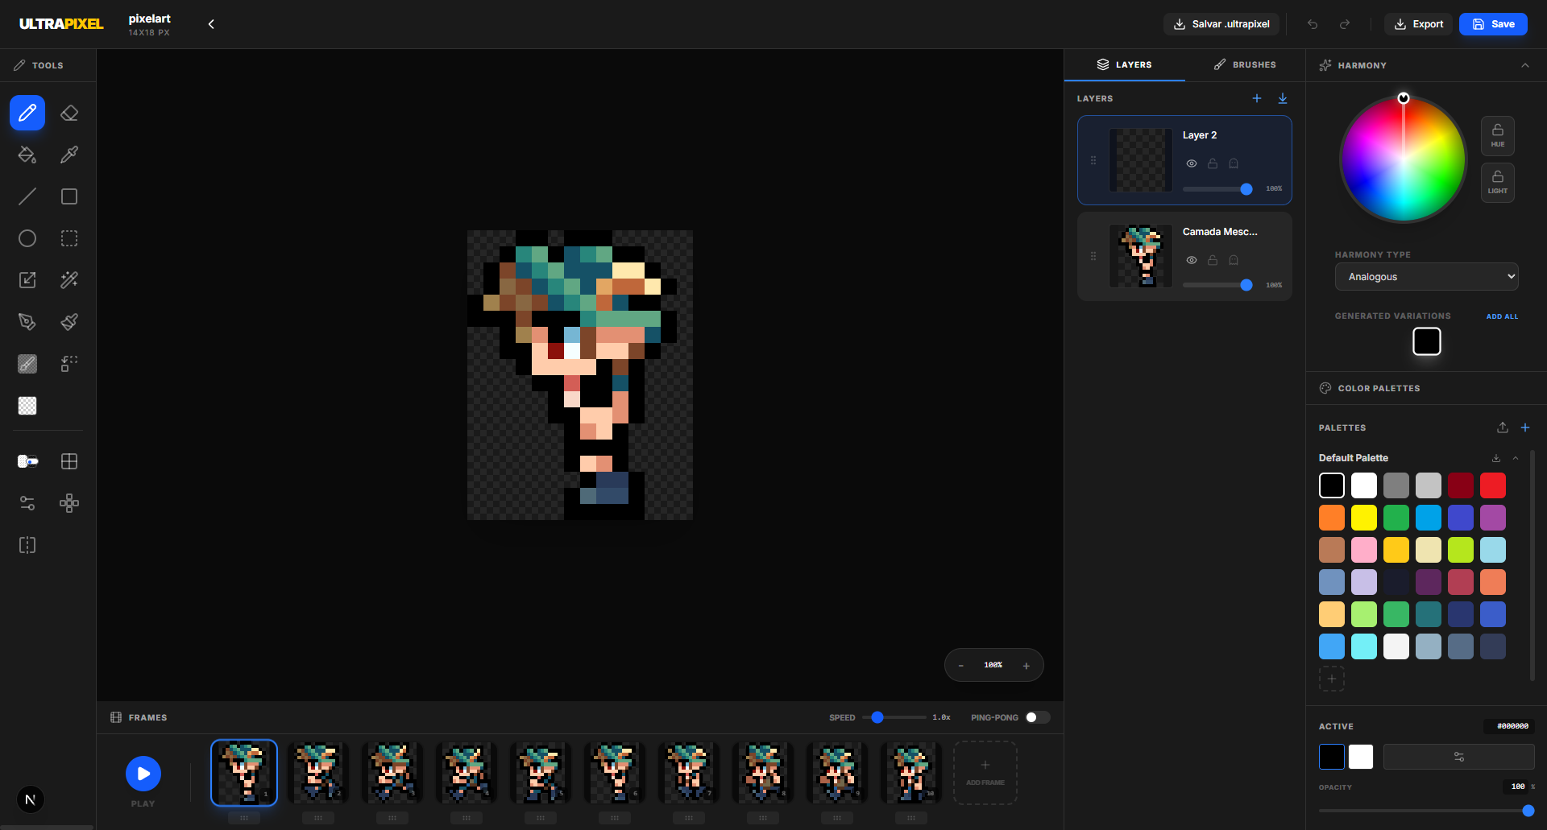
Task: Lock the Camada Mesc... layer padlock
Action: pyautogui.click(x=1213, y=260)
